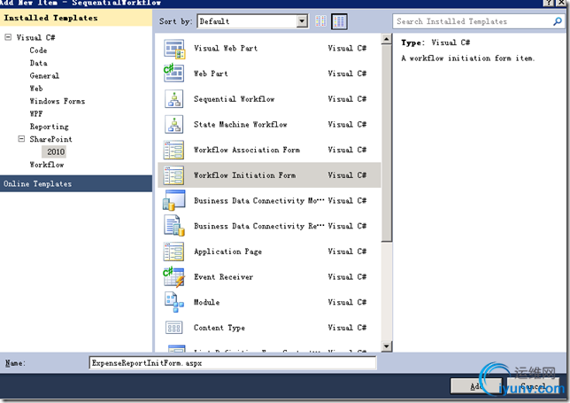Select the Data category
The width and height of the screenshot is (570, 403).
(x=38, y=63)
